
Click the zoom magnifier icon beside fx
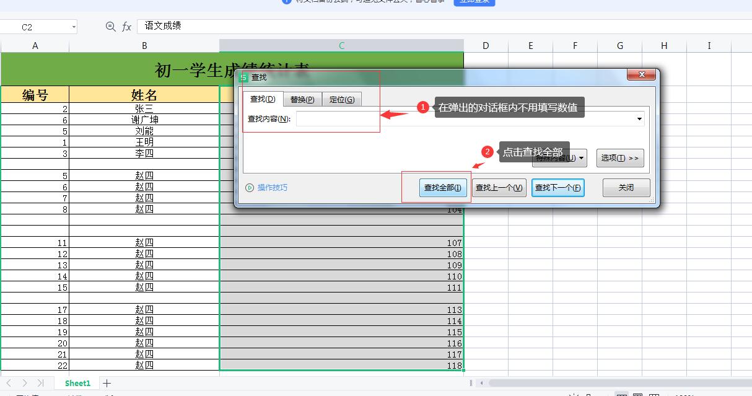pyautogui.click(x=110, y=26)
